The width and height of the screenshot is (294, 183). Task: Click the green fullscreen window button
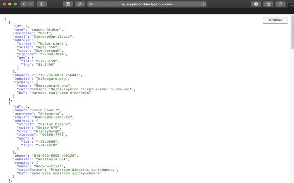point(15,4)
